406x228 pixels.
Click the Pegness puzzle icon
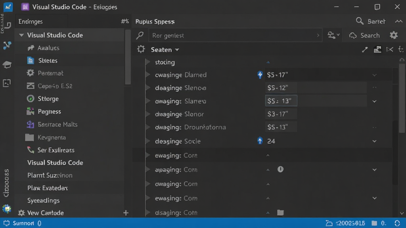[30, 111]
